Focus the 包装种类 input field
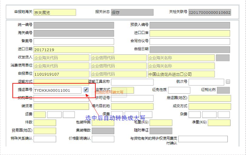246x155 pixels. pos(103,123)
